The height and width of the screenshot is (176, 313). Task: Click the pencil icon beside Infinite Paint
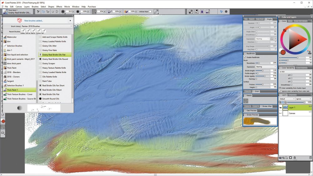pyautogui.click(x=156, y=12)
